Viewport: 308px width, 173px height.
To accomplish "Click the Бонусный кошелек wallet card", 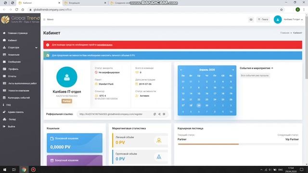I will [75, 161].
